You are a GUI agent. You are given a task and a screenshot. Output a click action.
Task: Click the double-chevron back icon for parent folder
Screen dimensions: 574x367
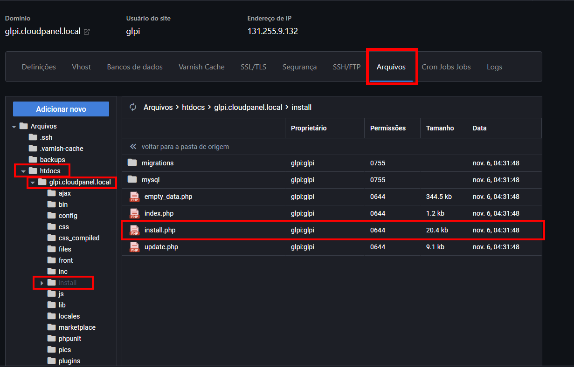coord(133,147)
